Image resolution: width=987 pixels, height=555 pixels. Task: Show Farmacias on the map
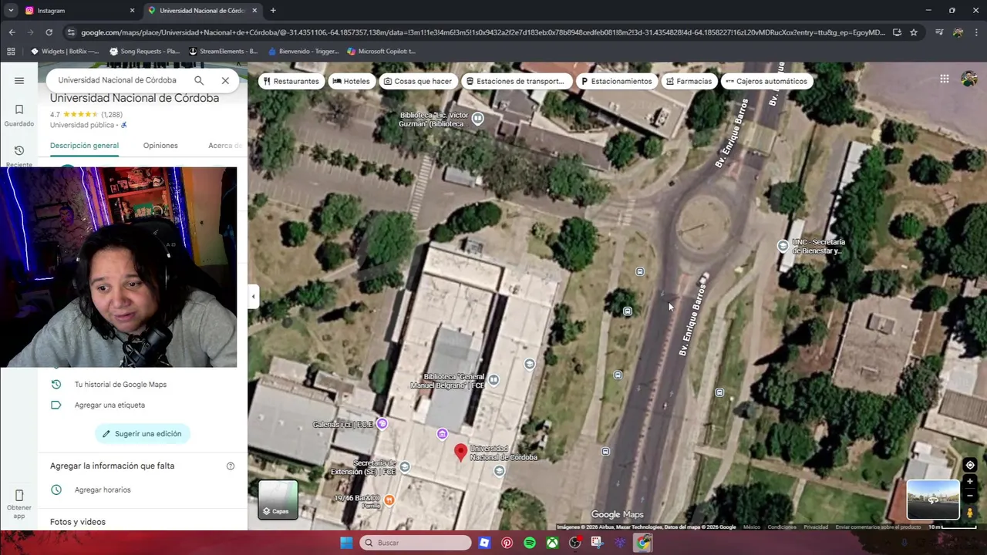point(689,81)
